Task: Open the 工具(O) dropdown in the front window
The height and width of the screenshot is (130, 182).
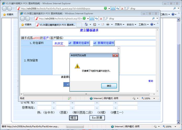Action: [143, 24]
